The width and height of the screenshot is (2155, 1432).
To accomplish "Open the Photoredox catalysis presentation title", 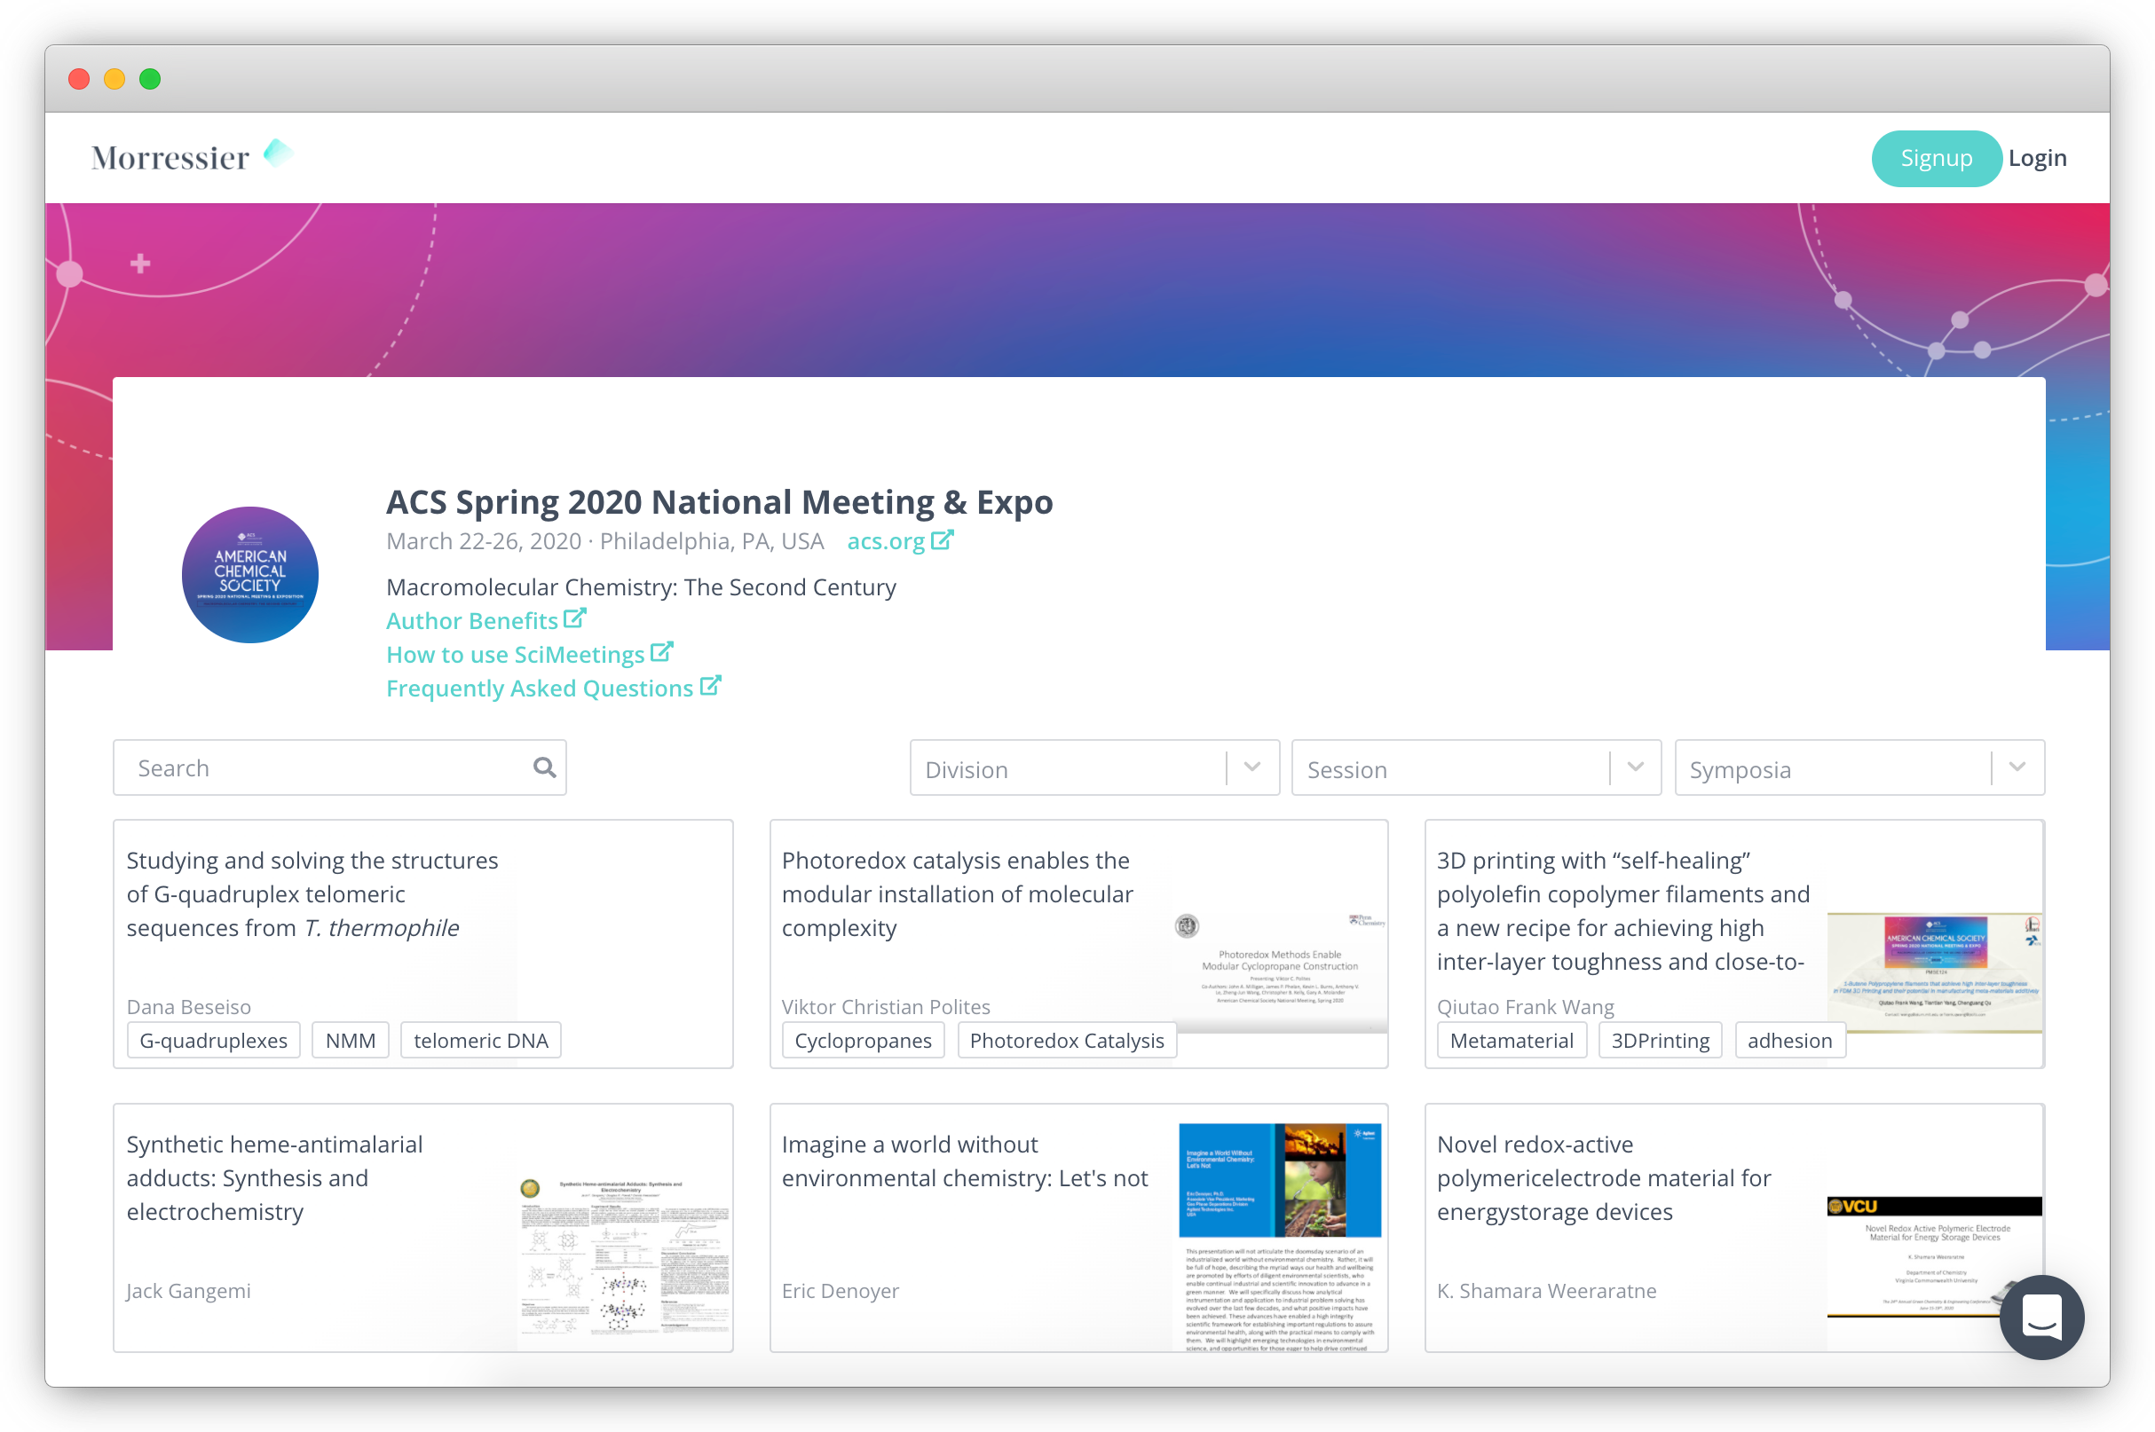I will pos(958,894).
